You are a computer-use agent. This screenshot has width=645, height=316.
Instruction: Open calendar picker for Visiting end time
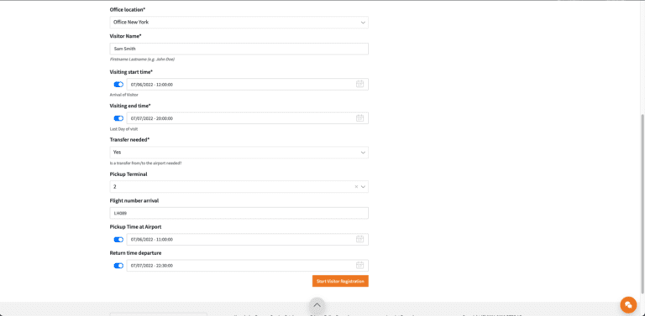[x=359, y=118]
